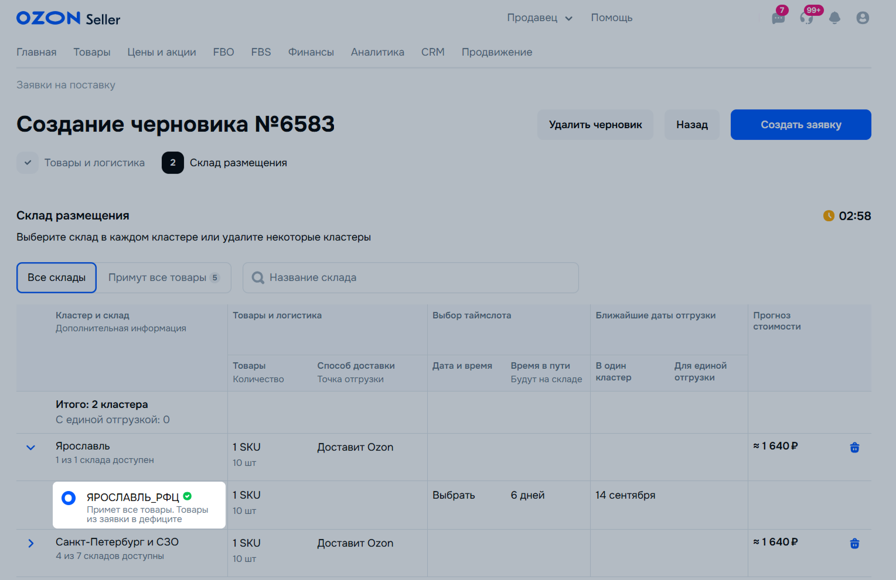The height and width of the screenshot is (580, 896).
Task: Click the Назад button
Action: 692,125
